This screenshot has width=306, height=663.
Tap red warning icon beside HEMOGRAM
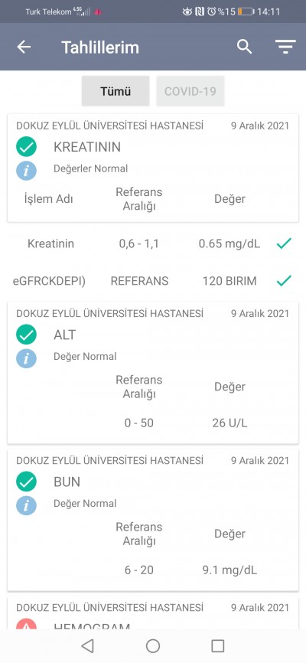26,624
